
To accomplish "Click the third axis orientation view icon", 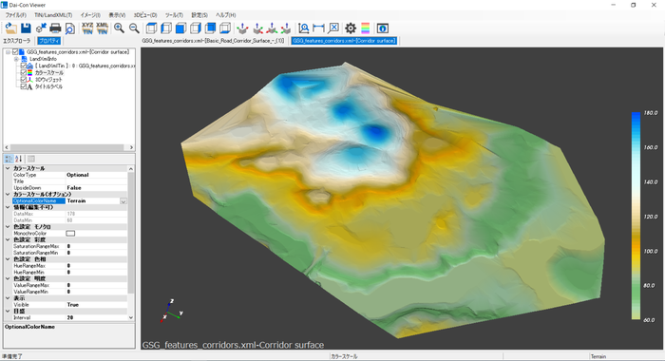I will coord(272,28).
